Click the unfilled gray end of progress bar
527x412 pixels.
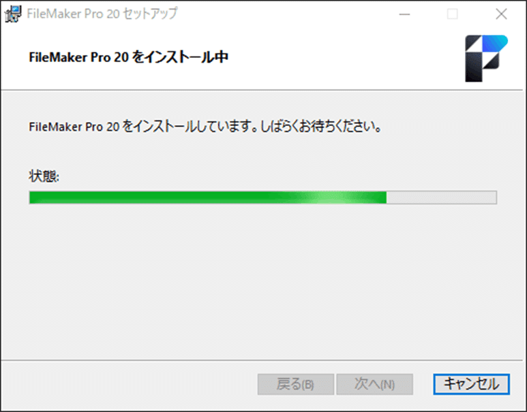coord(441,197)
